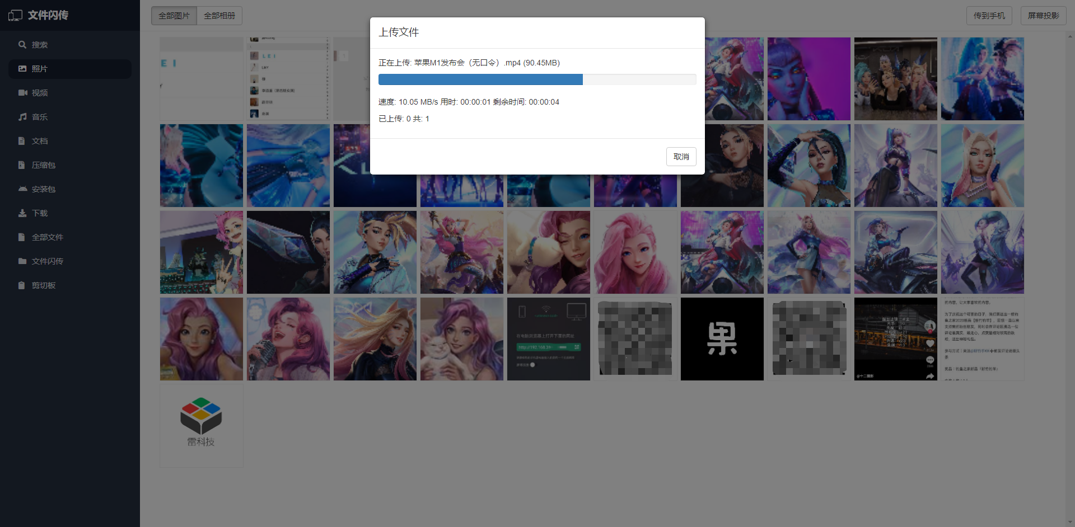Viewport: 1075px width, 527px height.
Task: Open the street night video screenshot thumbnail
Action: point(896,339)
